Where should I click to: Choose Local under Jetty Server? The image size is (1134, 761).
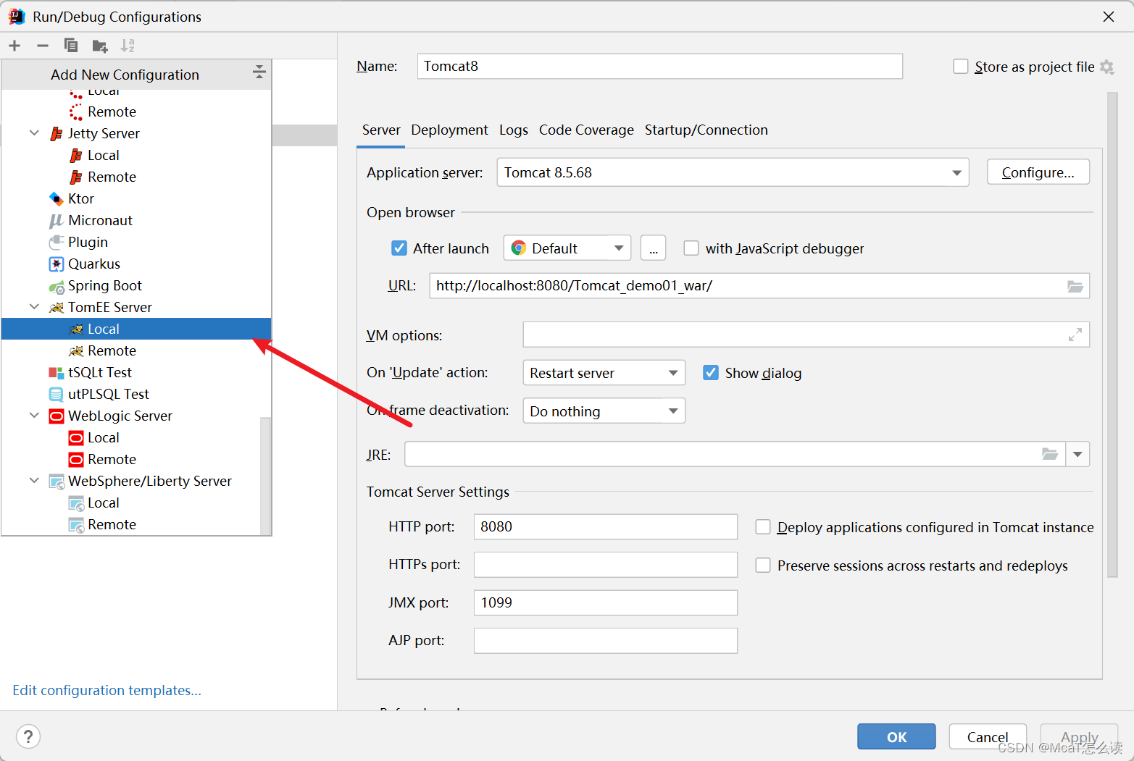coord(104,155)
